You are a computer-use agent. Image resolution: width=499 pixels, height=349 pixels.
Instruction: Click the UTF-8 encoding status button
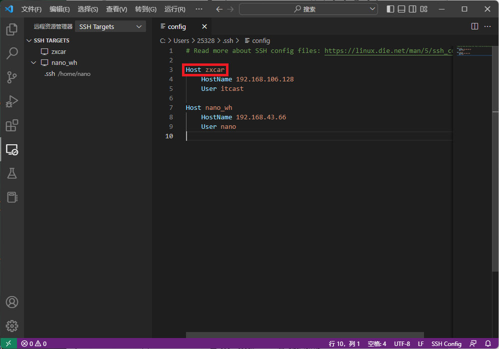(x=401, y=344)
